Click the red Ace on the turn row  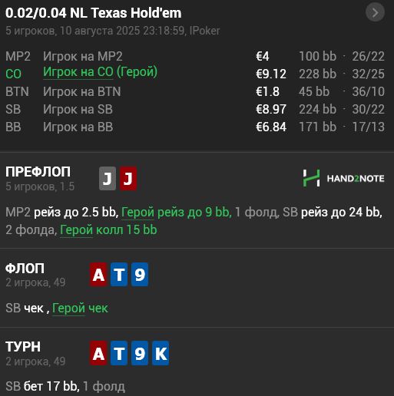coord(98,353)
